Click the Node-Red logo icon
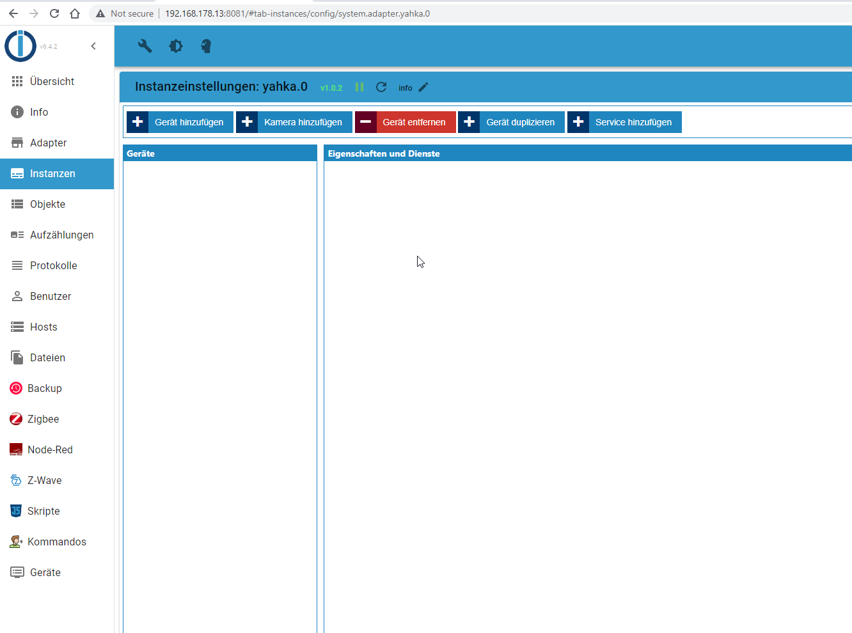This screenshot has width=852, height=633. [x=16, y=449]
